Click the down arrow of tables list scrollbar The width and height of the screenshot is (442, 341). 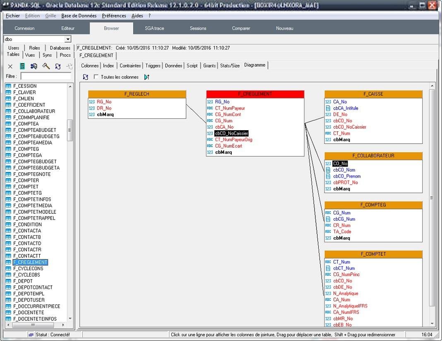pyautogui.click(x=70, y=318)
